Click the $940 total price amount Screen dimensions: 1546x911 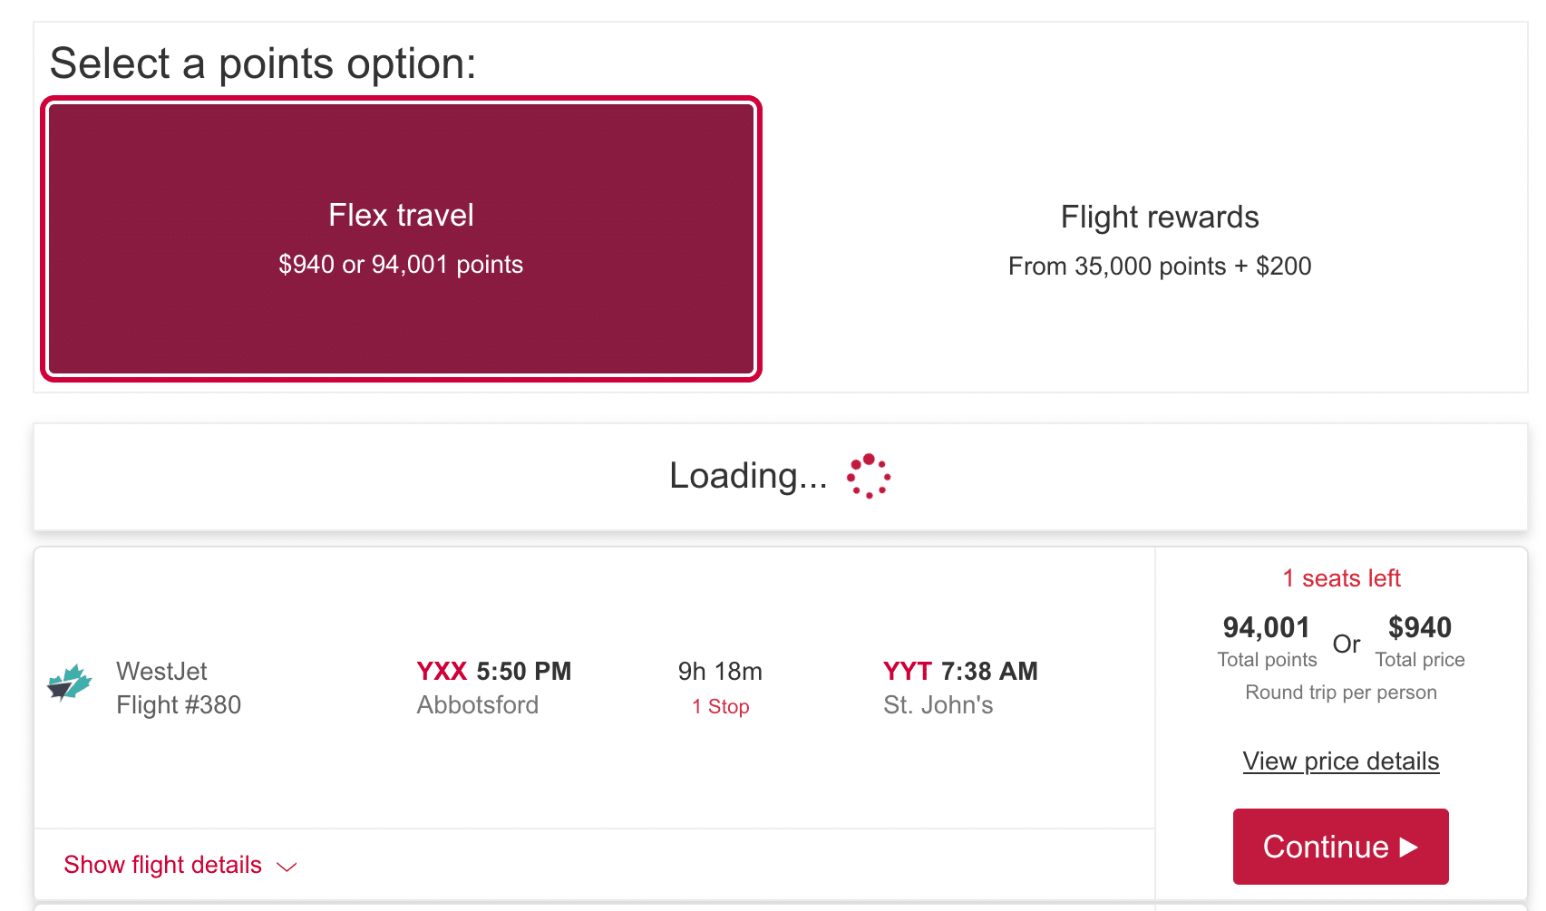pos(1419,627)
